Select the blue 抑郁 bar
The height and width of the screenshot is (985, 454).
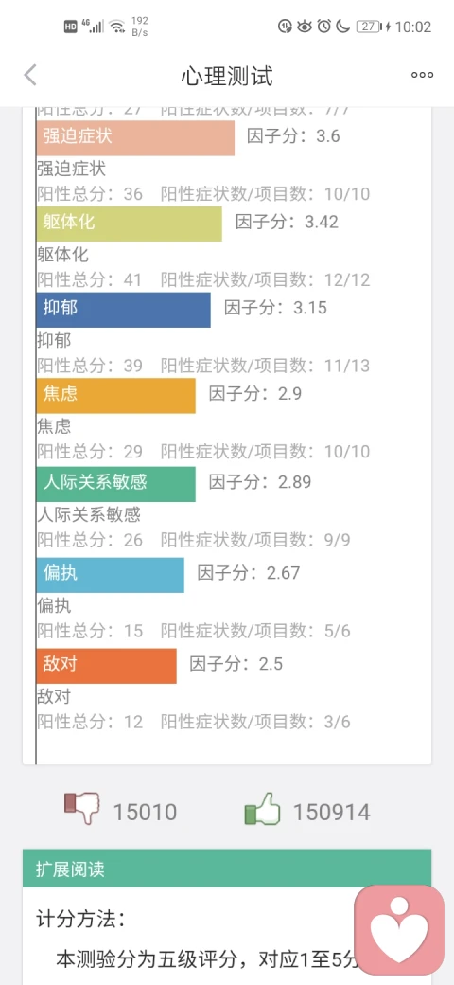tap(124, 310)
